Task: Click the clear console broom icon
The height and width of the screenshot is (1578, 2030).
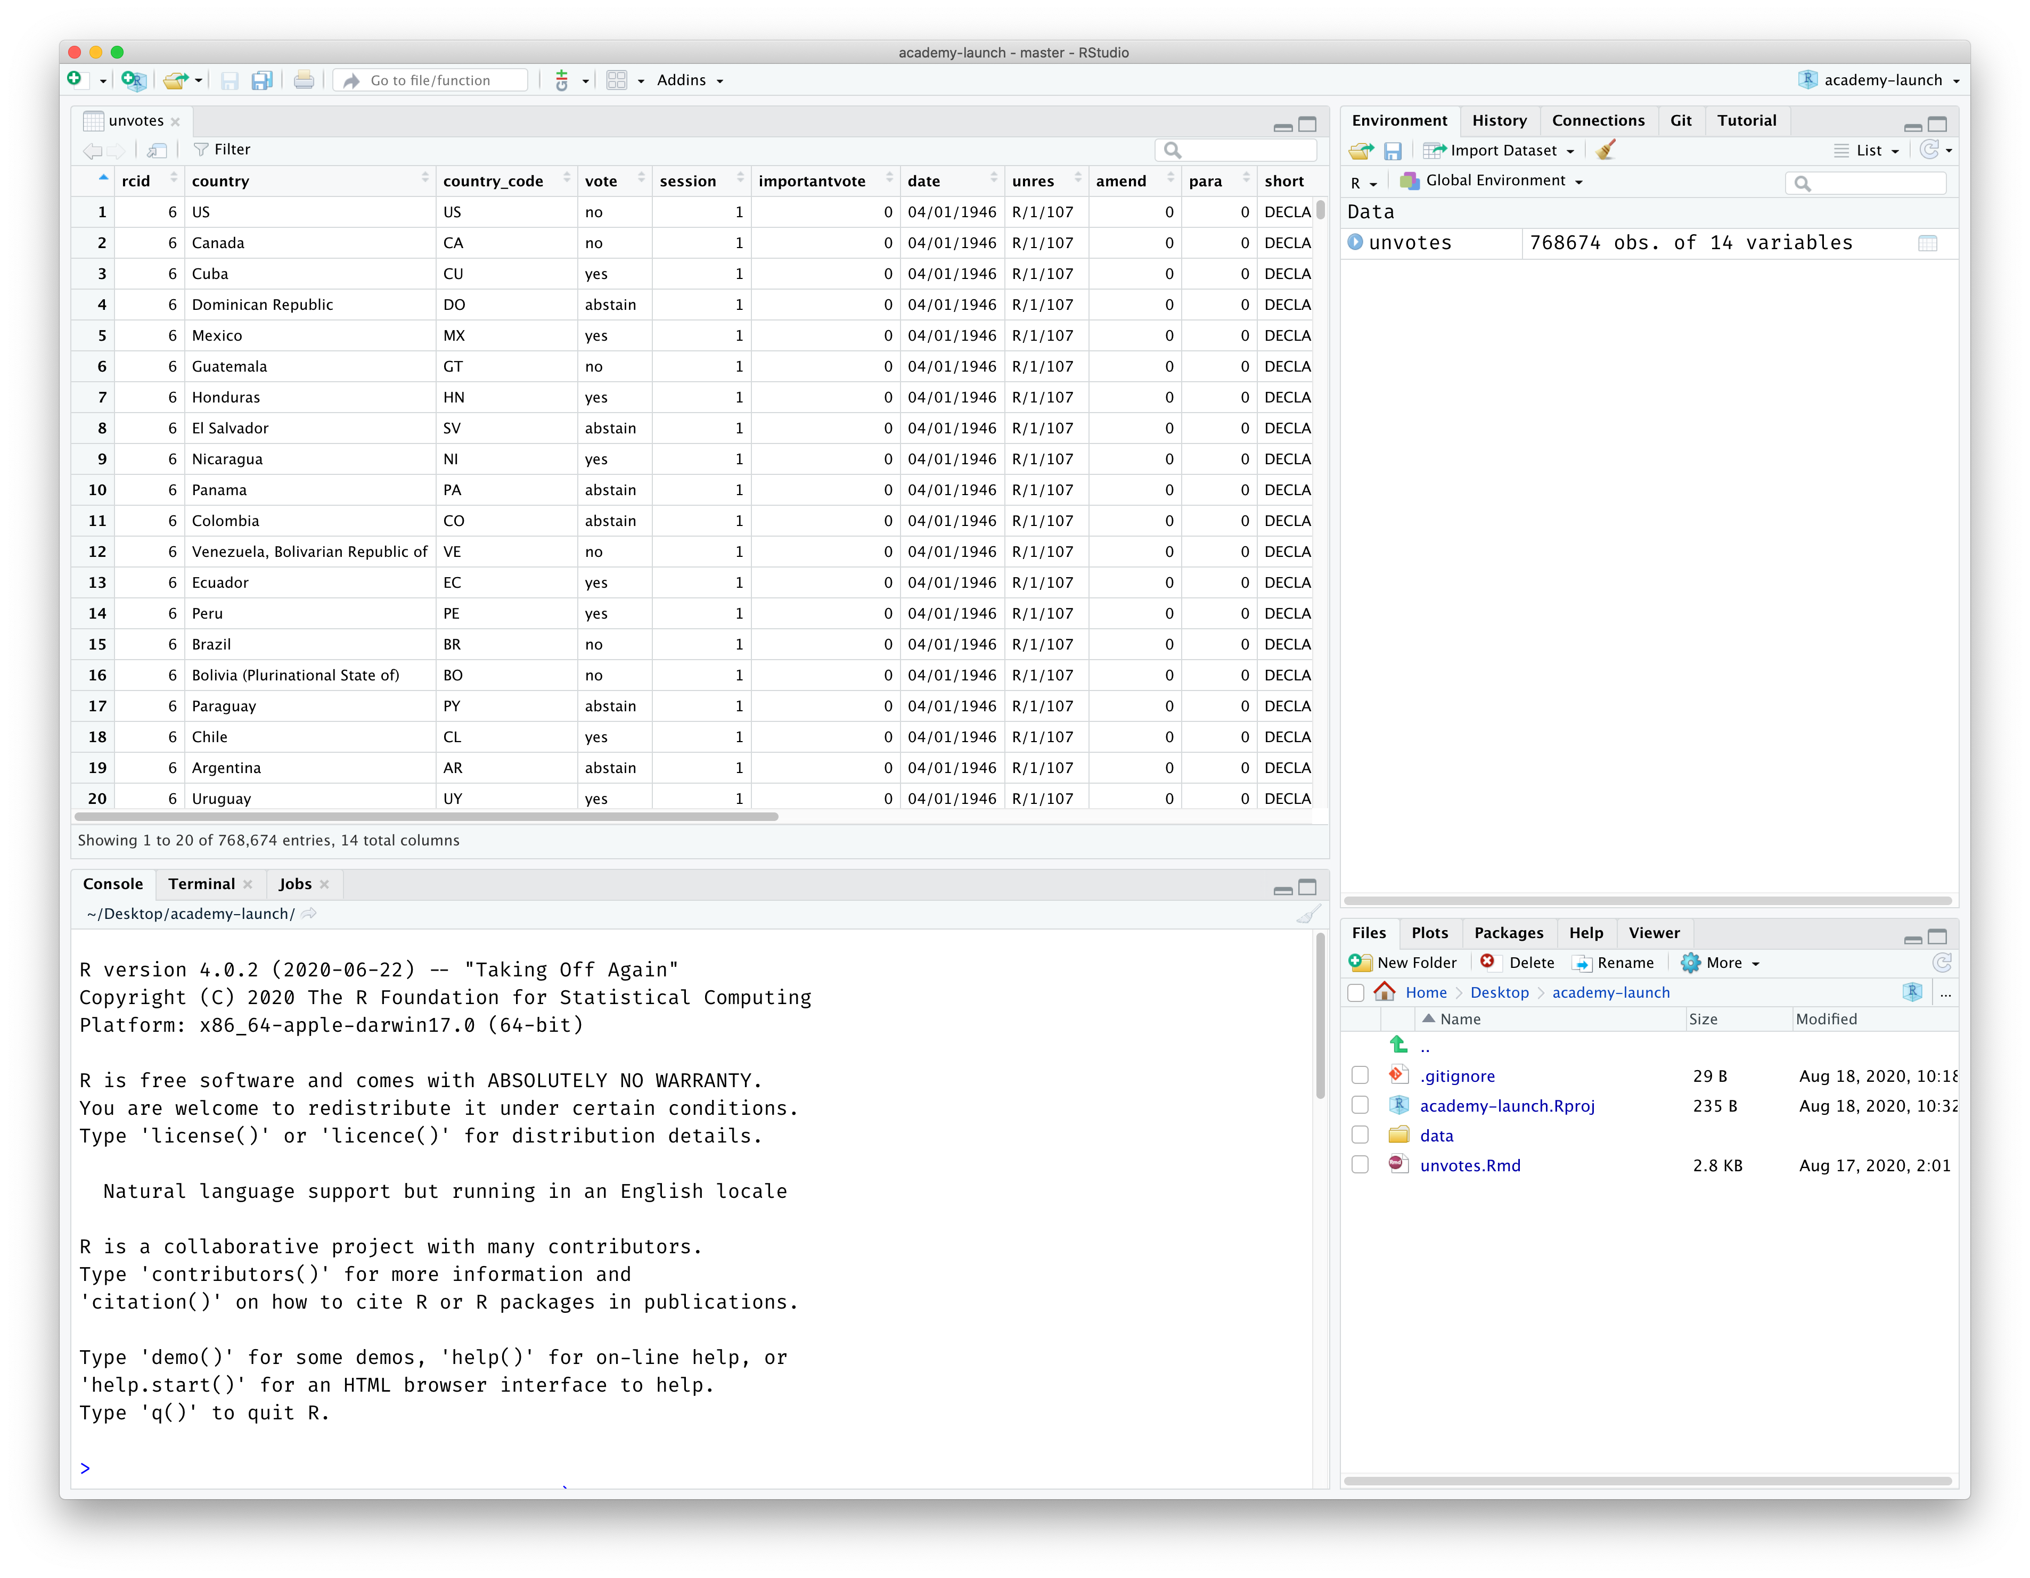Action: (x=1308, y=915)
